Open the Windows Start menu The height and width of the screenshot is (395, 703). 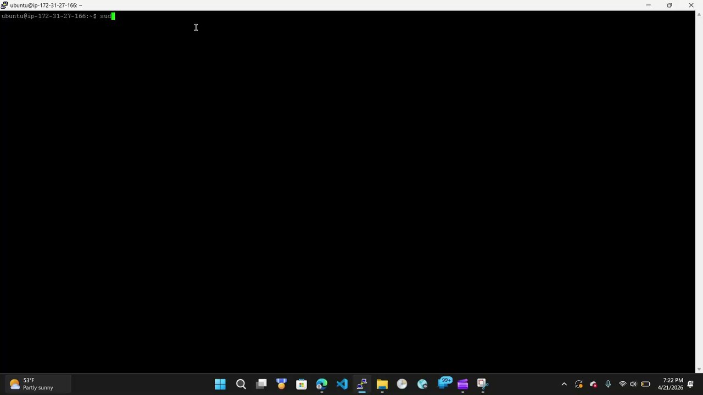(x=220, y=384)
